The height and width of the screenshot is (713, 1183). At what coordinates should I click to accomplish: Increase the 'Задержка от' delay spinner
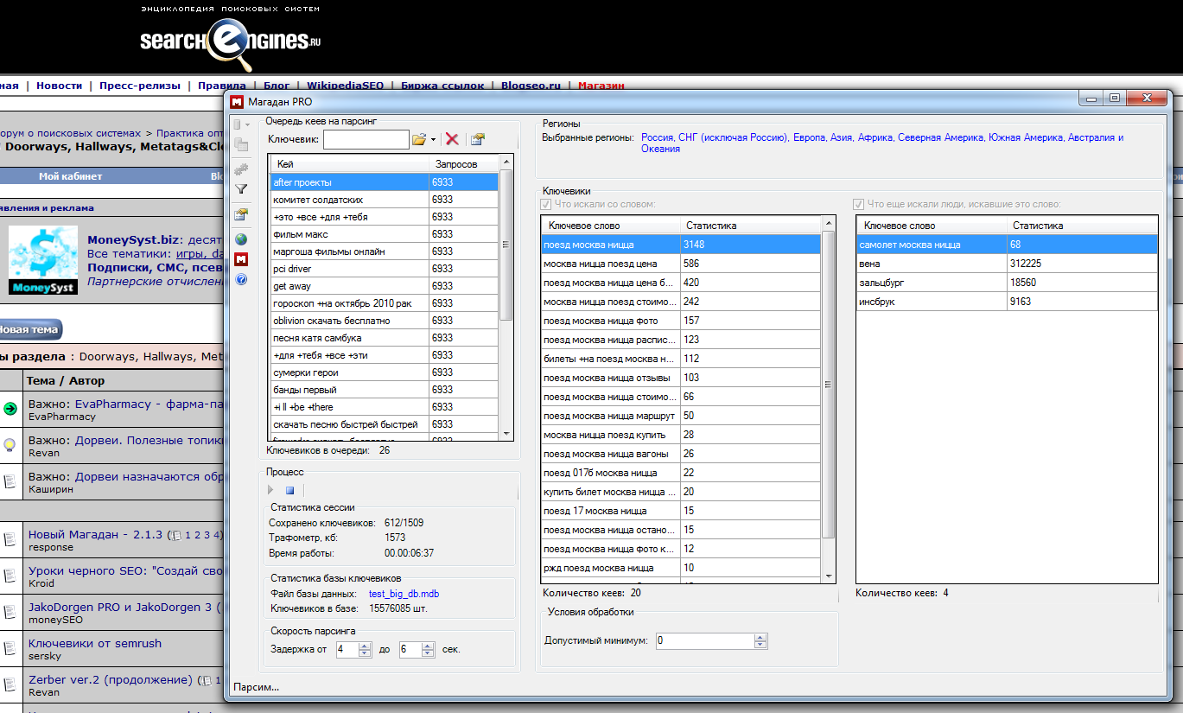(365, 646)
